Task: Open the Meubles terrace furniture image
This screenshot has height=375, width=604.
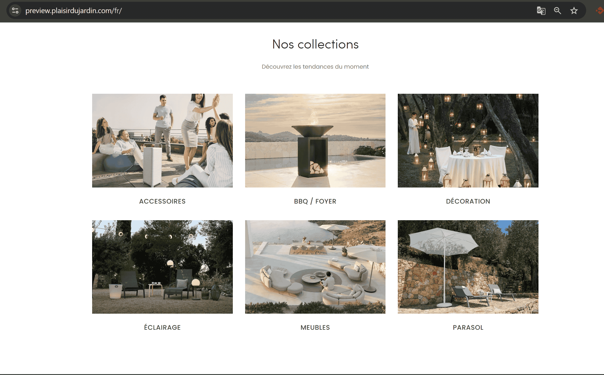Action: (x=315, y=267)
